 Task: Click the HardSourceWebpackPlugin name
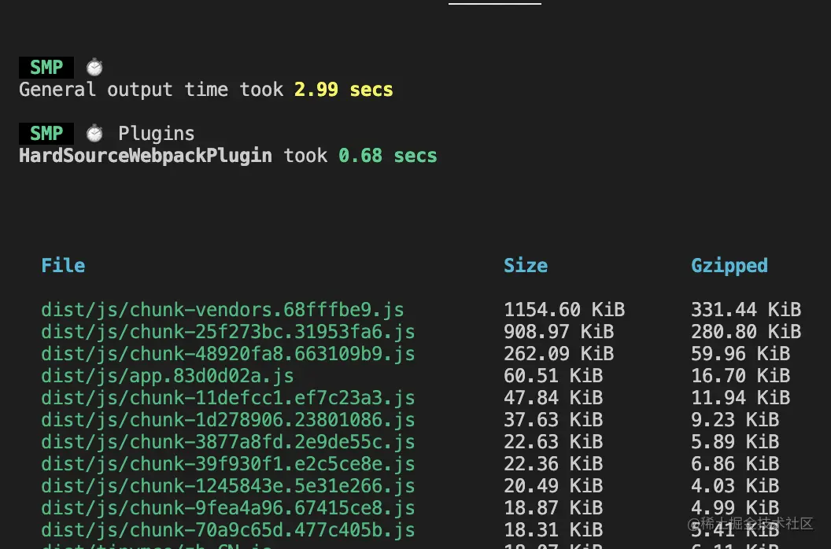point(146,156)
